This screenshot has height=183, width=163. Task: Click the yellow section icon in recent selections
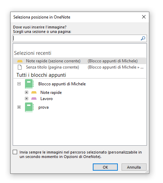pyautogui.click(x=20, y=61)
